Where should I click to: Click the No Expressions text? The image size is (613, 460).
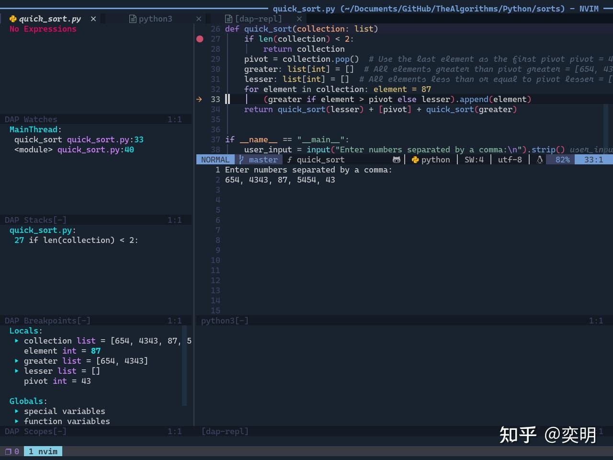[43, 29]
